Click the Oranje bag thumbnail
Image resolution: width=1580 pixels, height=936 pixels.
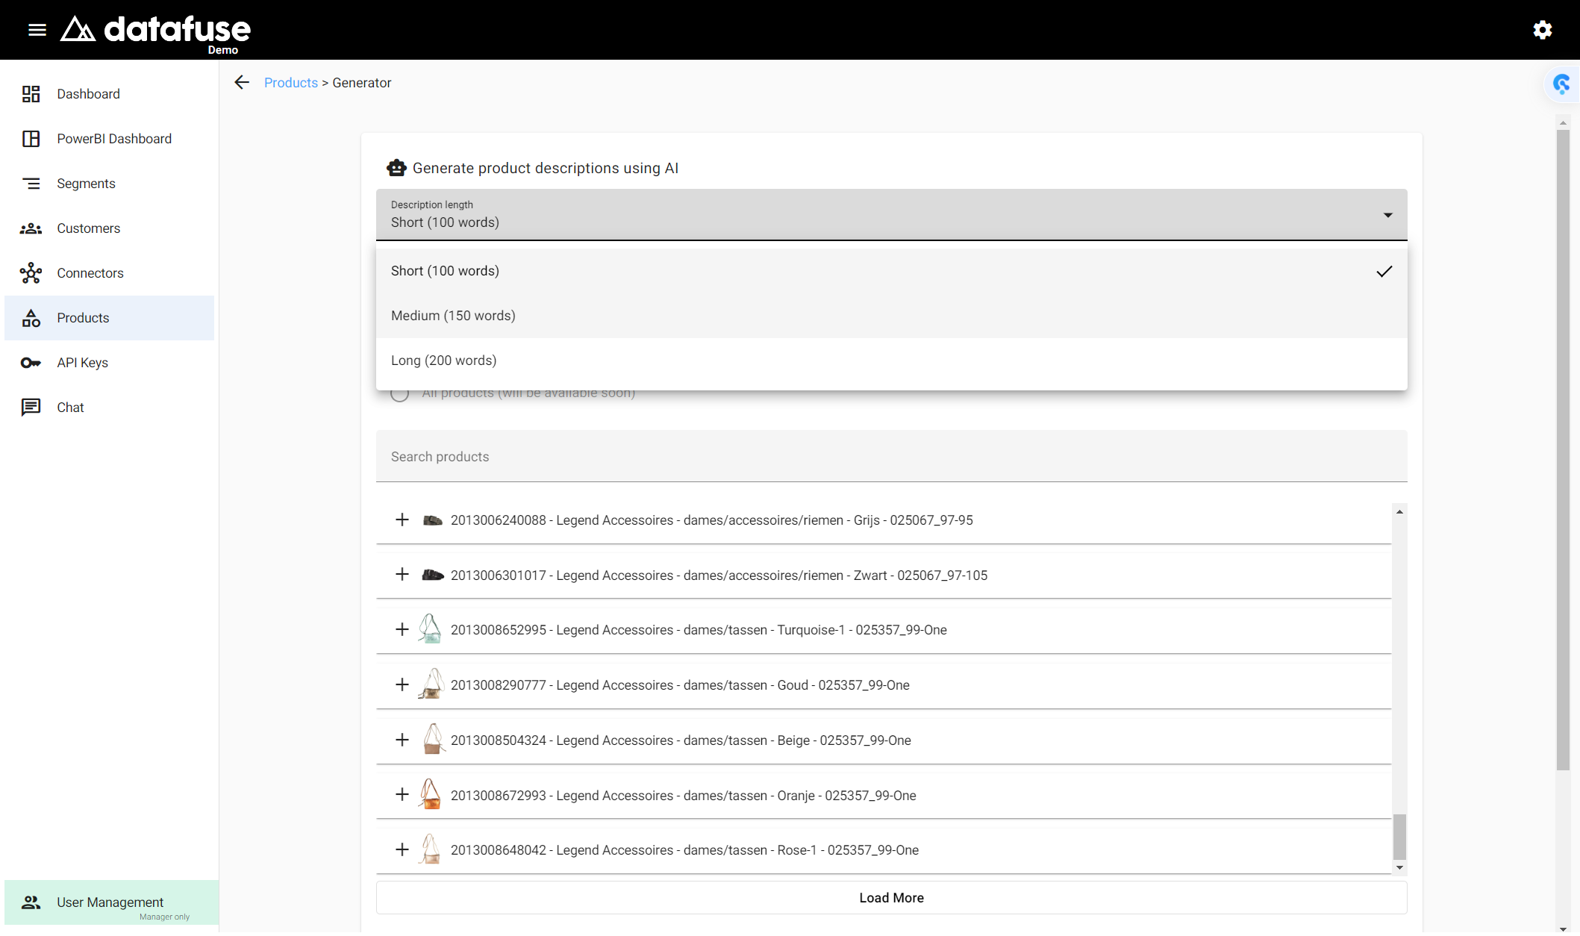[431, 794]
